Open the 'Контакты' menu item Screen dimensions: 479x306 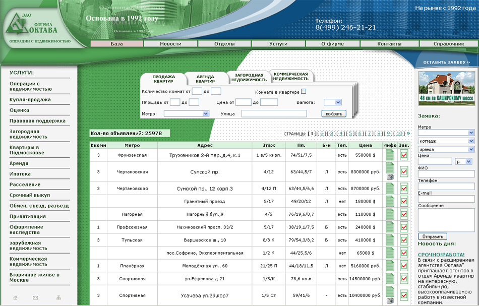[389, 44]
